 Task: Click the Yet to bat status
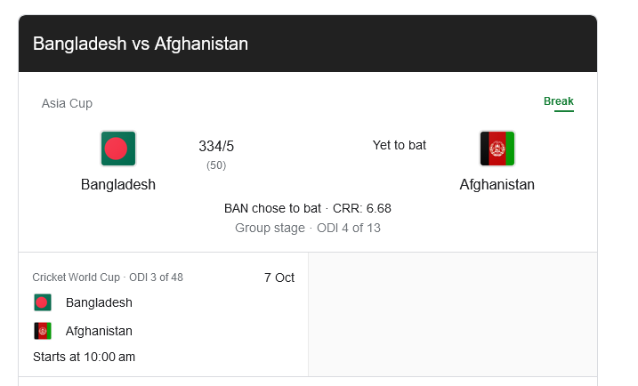click(x=400, y=145)
